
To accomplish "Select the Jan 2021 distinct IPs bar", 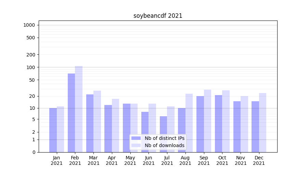I will pyautogui.click(x=53, y=130).
